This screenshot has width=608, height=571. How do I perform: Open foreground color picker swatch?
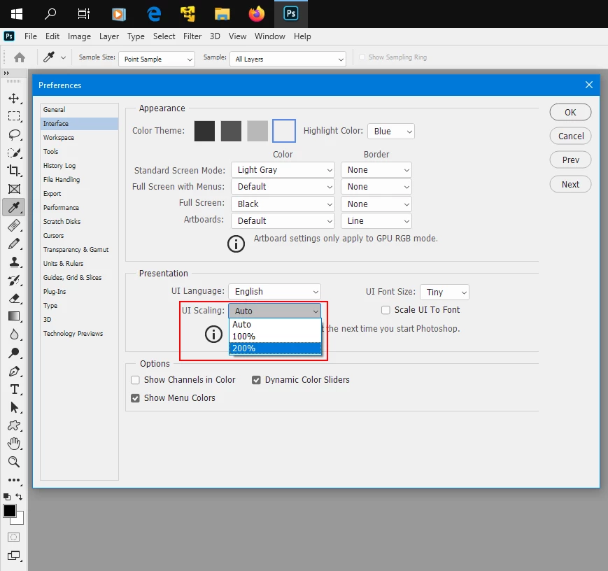[9, 511]
